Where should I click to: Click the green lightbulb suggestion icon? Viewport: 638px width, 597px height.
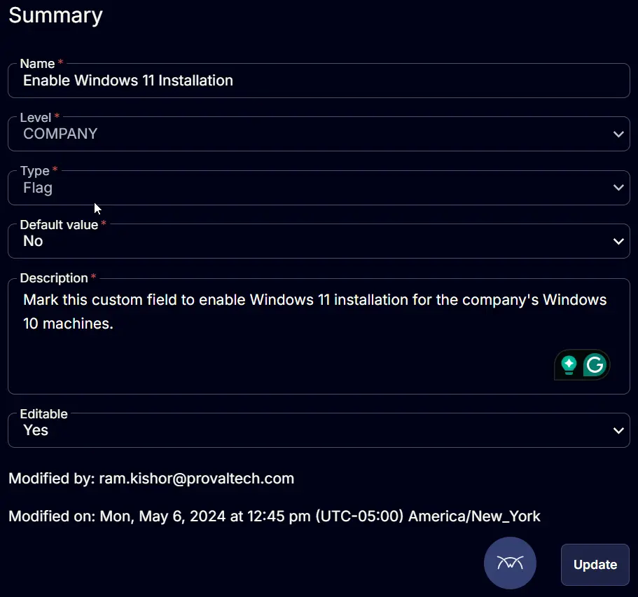coord(569,365)
